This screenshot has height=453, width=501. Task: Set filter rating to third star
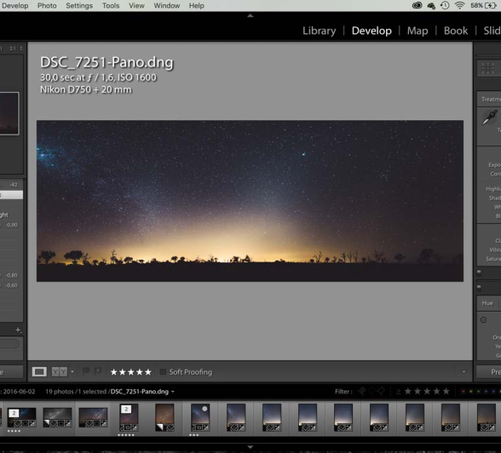pos(427,391)
